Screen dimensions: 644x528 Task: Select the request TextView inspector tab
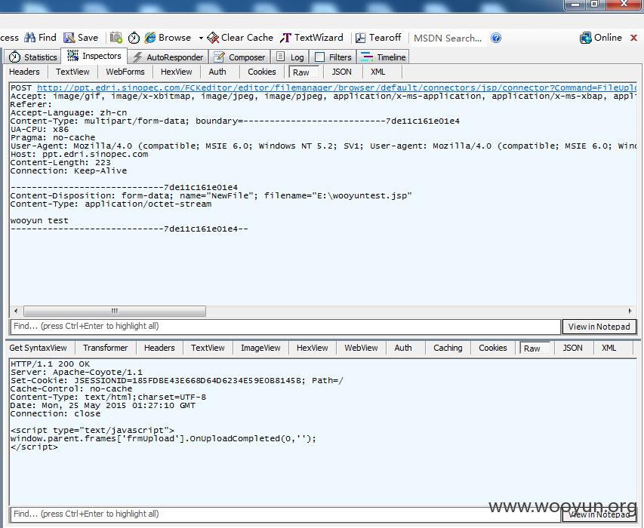[72, 72]
